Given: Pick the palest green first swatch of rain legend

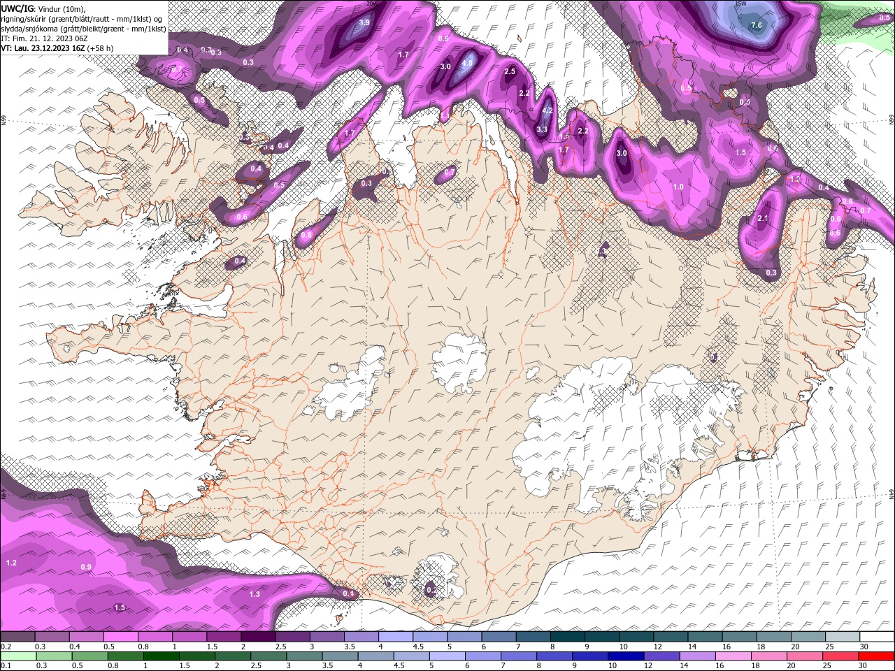Looking at the screenshot, I should (x=18, y=656).
